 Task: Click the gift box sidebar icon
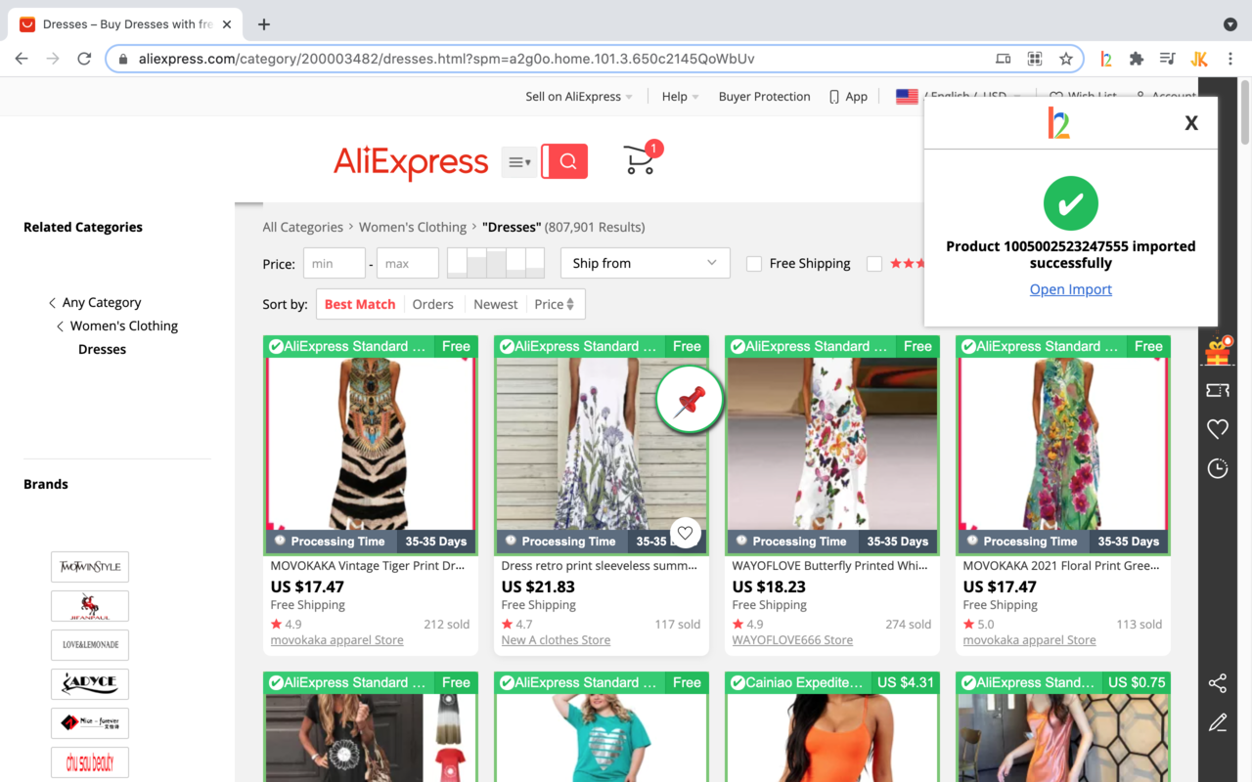1218,350
